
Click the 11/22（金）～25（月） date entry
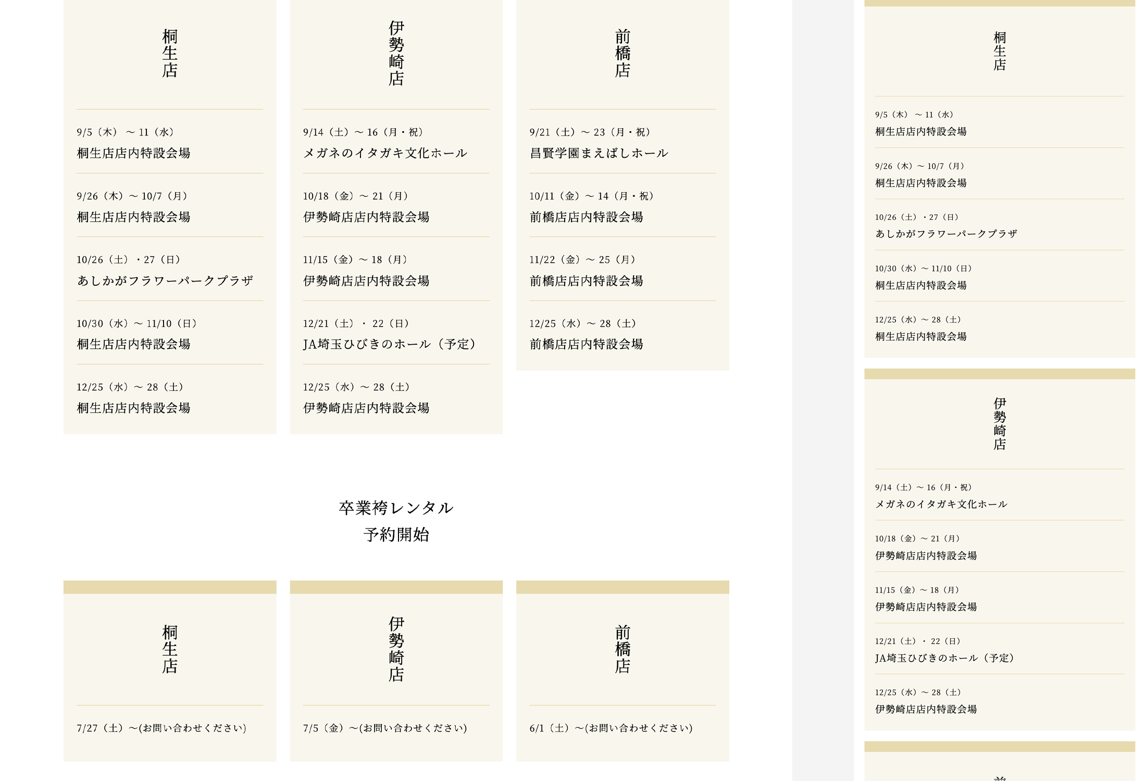coord(582,260)
